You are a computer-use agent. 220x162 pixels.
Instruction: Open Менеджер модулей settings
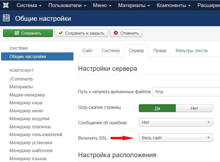(29, 119)
